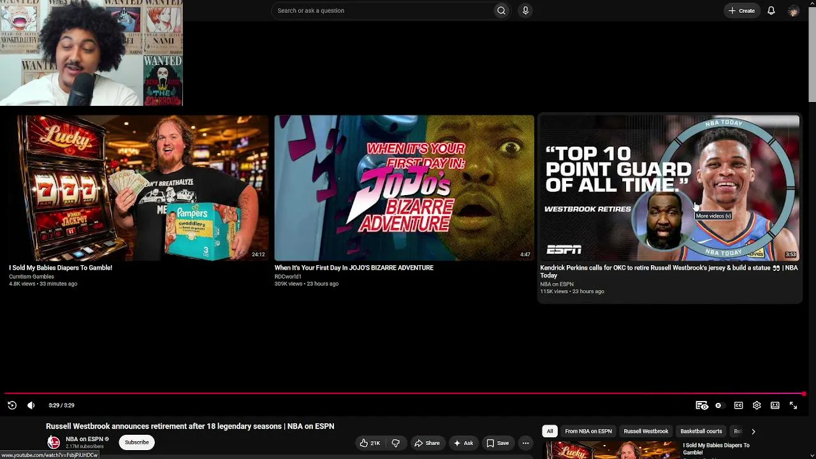
Task: Open the account avatar menu
Action: [x=794, y=10]
